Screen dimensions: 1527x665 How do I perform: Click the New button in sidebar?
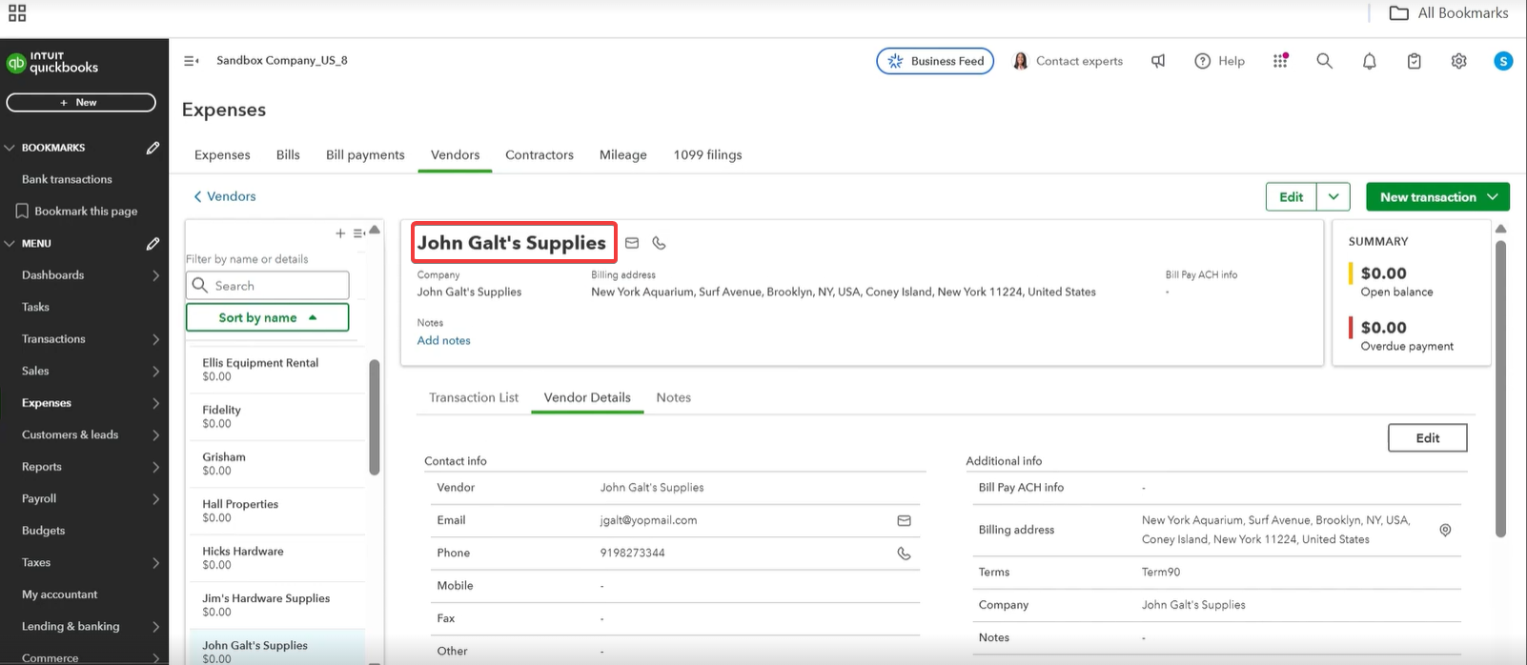click(81, 102)
